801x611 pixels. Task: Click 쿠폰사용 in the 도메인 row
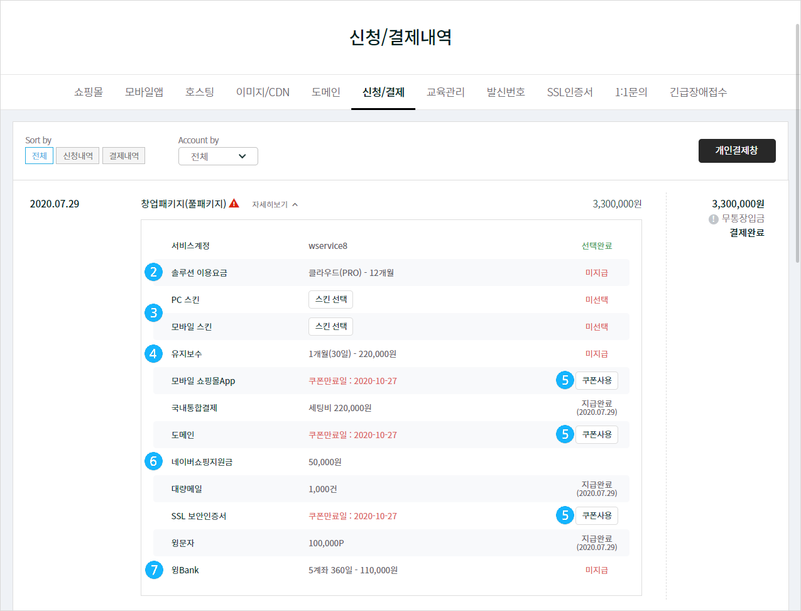coord(597,435)
